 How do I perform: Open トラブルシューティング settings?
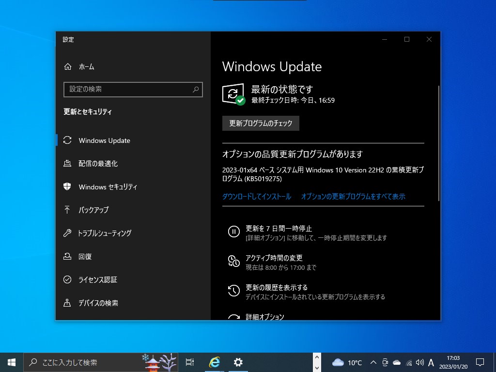(105, 233)
